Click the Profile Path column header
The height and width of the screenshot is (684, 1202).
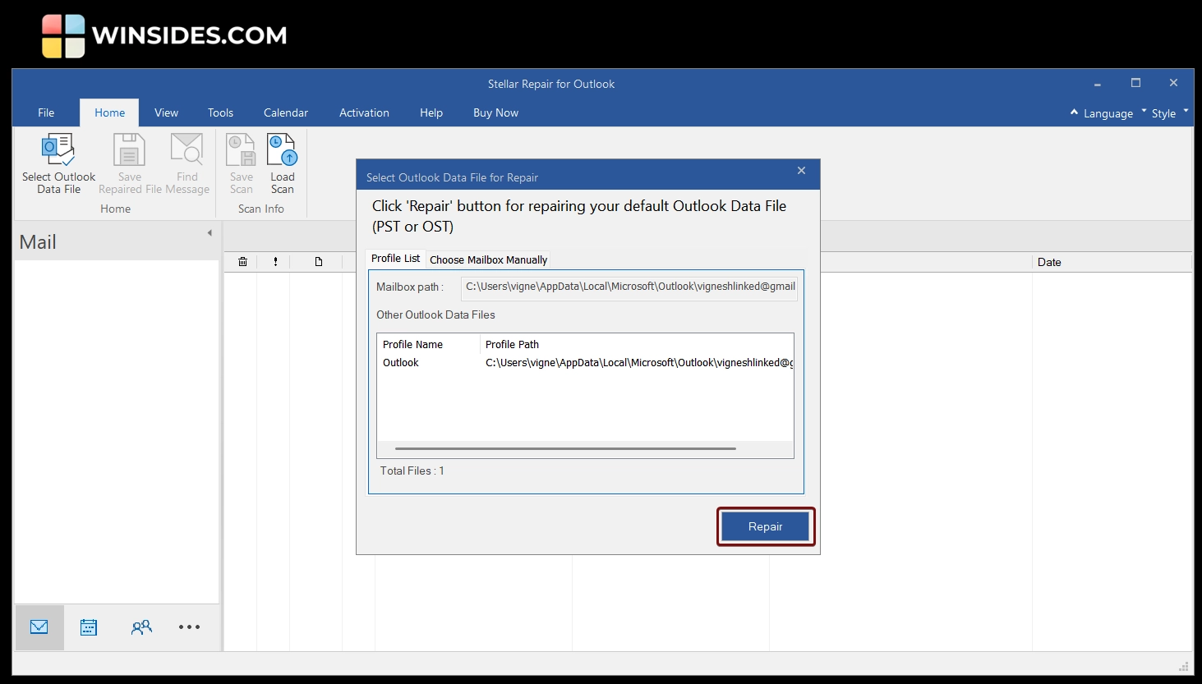pos(637,344)
